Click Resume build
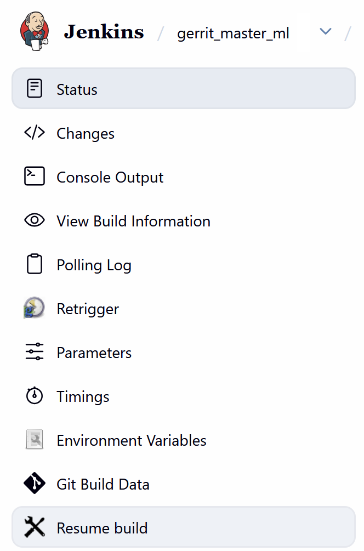Screen dimensions: 364x551 [x=102, y=527]
